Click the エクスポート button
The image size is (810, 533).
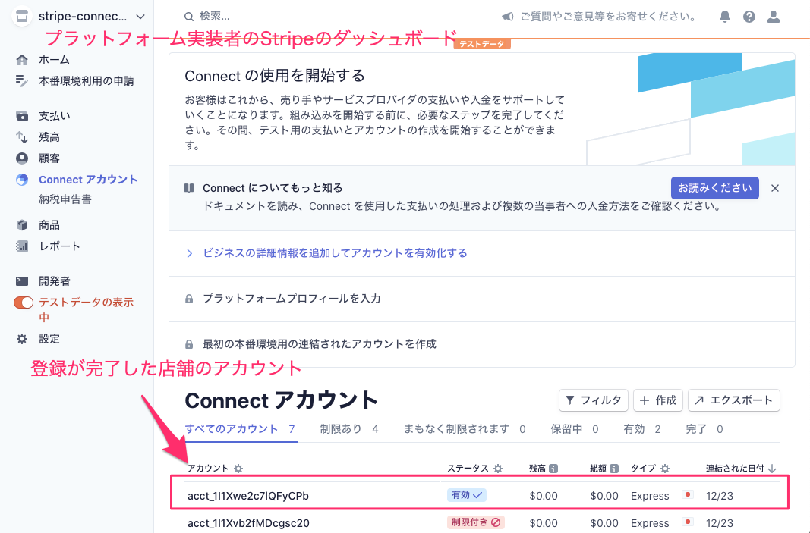[x=733, y=400]
